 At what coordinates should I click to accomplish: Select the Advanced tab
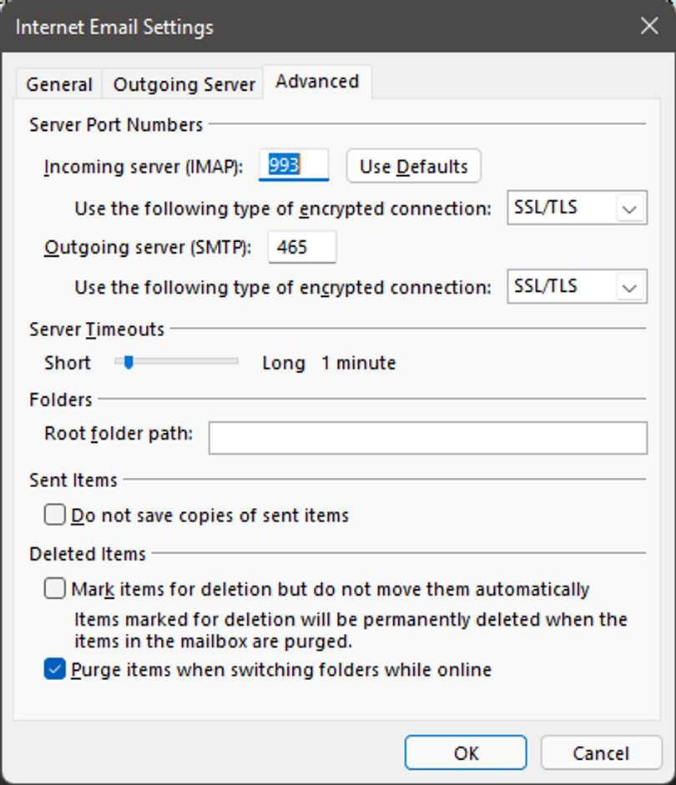[x=317, y=82]
